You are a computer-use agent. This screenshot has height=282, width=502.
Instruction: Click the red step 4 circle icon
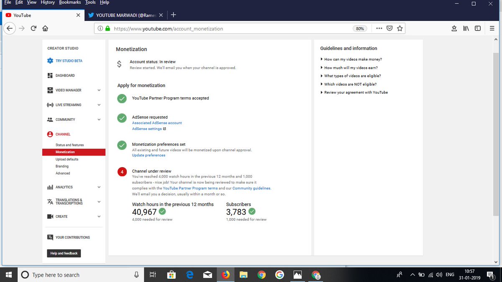[x=122, y=172]
